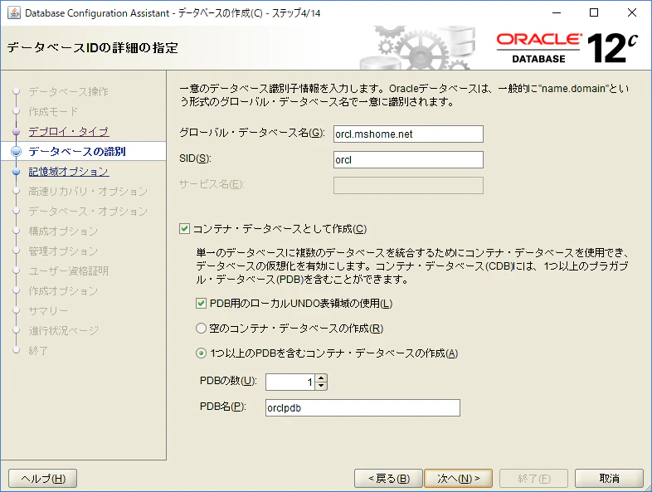
Task: Toggle PDB用のローカルUNDO表領域の使用 checkbox
Action: click(x=202, y=303)
